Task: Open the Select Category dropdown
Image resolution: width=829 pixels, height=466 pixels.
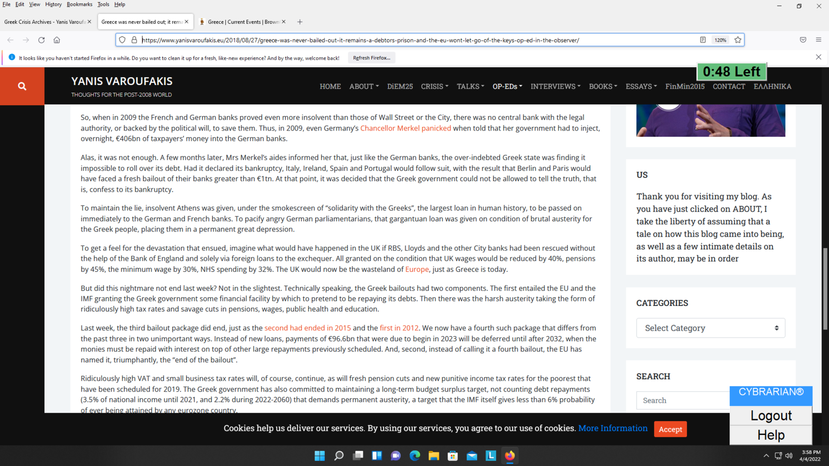Action: [710, 328]
